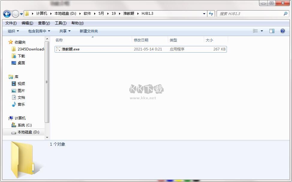Open the 包含到库中 dropdown
Screen dimensions: 292x182
click(x=39, y=31)
